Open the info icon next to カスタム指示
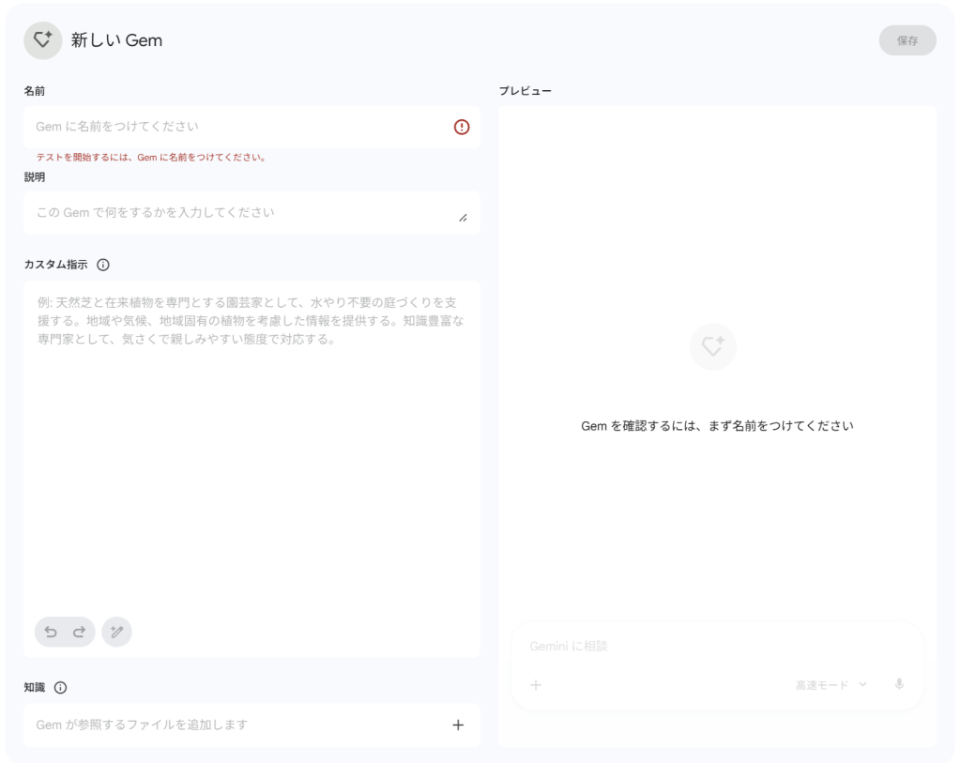Screen dimensions: 961x763 coord(103,265)
